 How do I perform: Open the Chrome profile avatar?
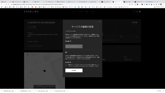161,4
